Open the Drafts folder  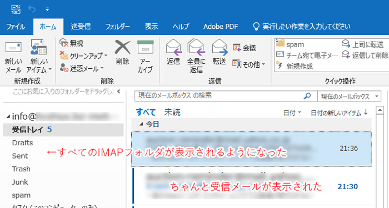click(x=23, y=143)
